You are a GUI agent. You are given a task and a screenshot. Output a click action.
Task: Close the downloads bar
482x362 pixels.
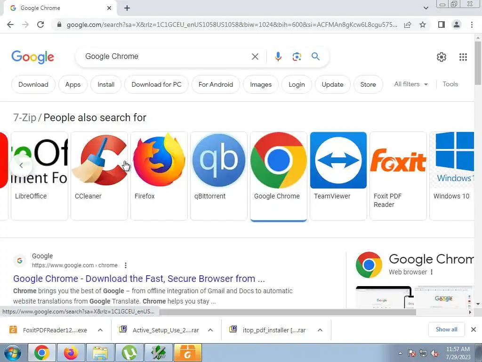pyautogui.click(x=474, y=329)
